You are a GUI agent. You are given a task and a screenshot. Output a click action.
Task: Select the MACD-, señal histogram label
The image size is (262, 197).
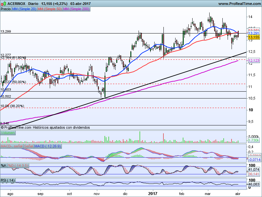[x=11, y=146]
